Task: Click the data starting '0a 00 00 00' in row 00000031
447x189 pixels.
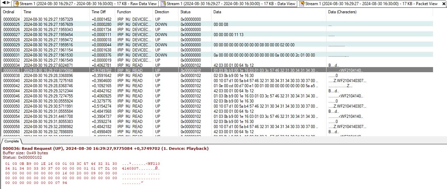Action: point(264,55)
